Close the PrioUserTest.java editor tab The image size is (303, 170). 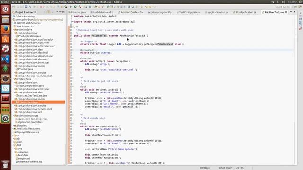coord(286,12)
